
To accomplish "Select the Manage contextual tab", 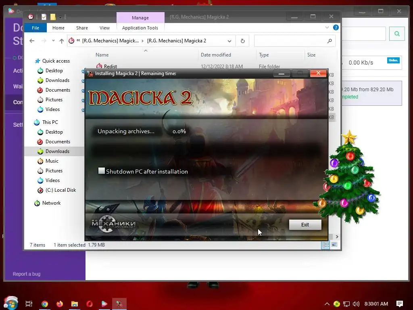I will click(x=140, y=18).
